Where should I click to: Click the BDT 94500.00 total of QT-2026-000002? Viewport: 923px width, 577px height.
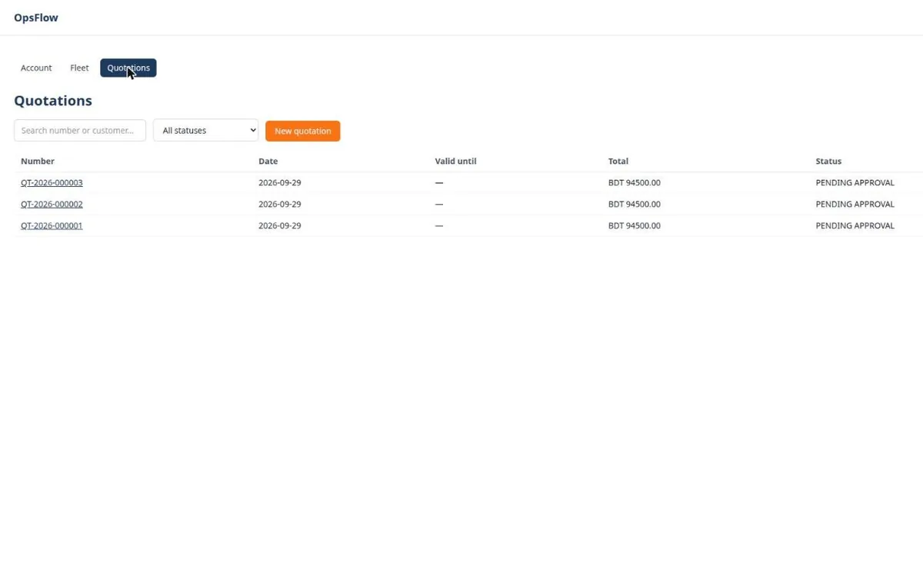pos(635,205)
